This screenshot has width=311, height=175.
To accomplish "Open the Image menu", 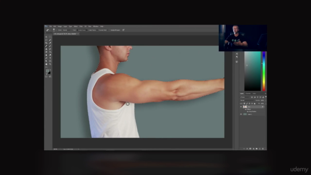I will point(60,26).
